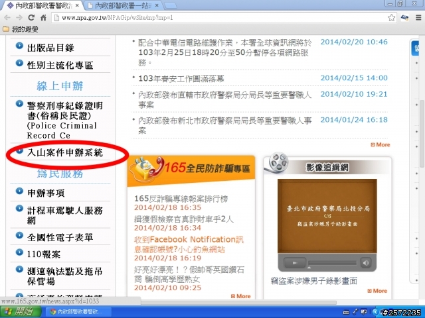This screenshot has height=318, width=425.
Task: Open a new tab button
Action: click(170, 5)
